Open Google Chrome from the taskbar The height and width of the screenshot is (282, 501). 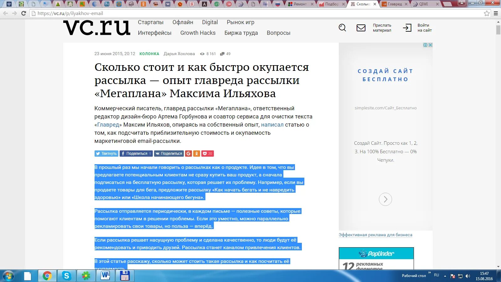pos(47,276)
